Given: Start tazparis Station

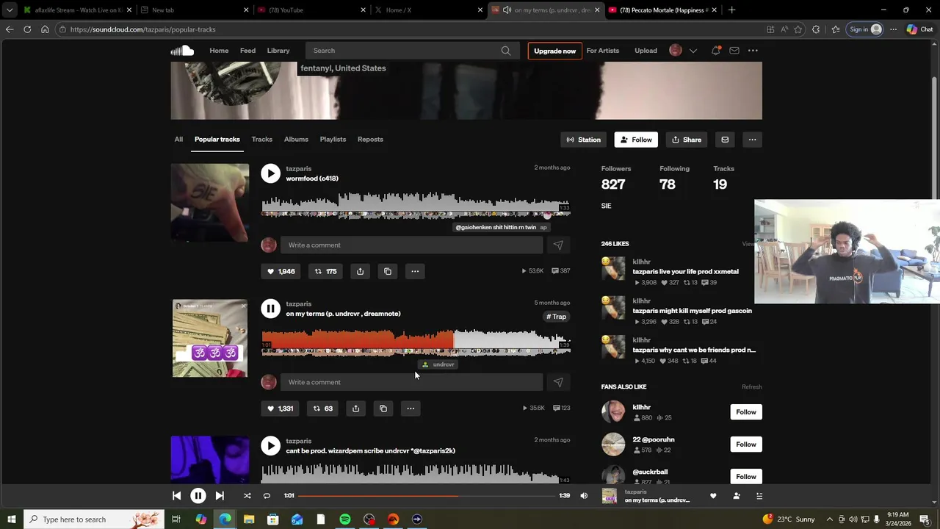Looking at the screenshot, I should [584, 140].
